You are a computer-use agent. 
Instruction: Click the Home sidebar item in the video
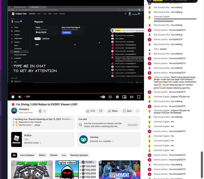[16, 27]
